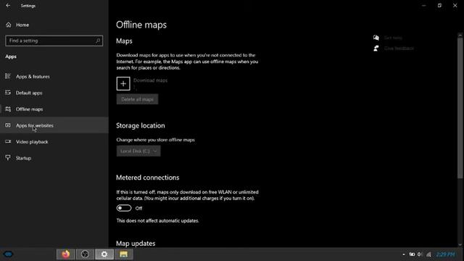Toggle the Metered connections switch

coord(124,208)
